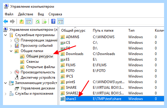Click the print$ share icon
The width and height of the screenshot is (167, 108).
63,82
